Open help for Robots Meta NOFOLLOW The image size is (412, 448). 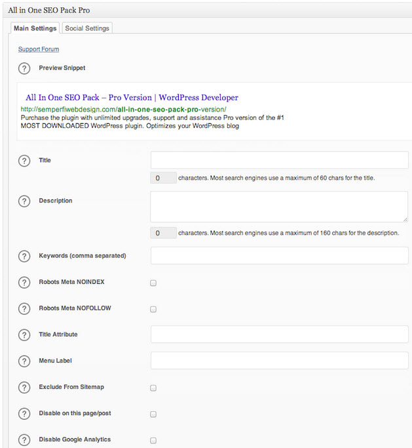[x=24, y=309]
